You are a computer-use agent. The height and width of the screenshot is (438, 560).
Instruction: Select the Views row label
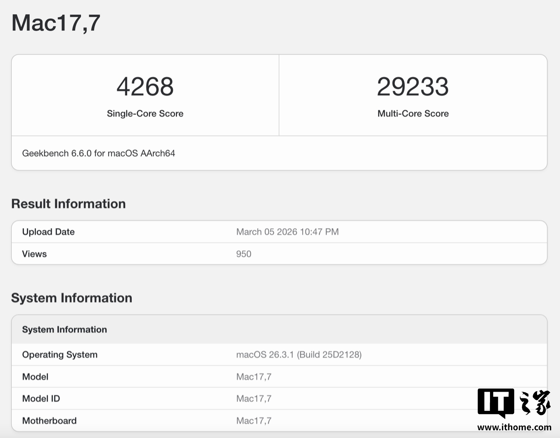click(x=34, y=254)
